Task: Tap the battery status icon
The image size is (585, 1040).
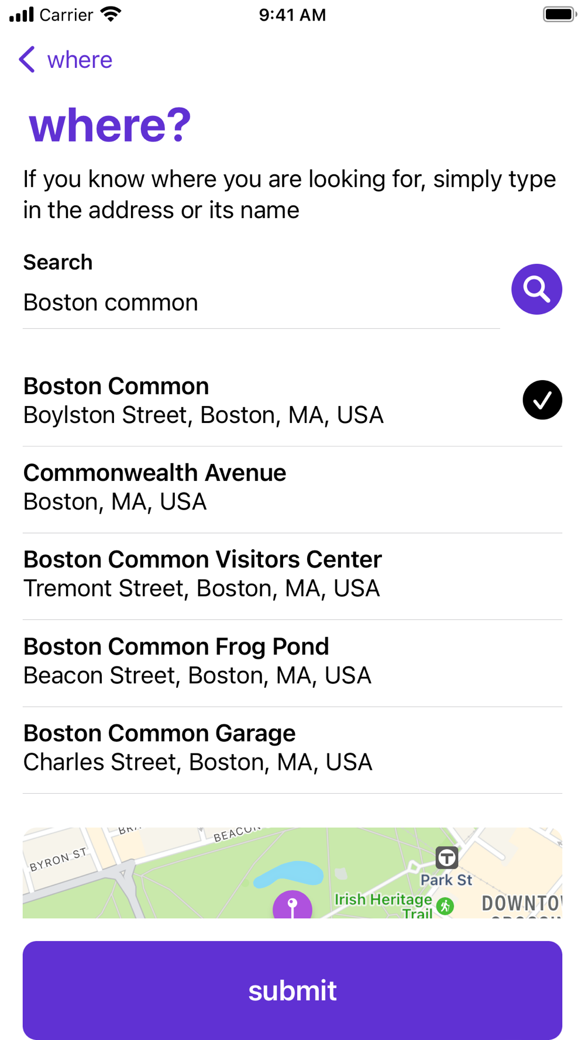Action: pyautogui.click(x=559, y=14)
